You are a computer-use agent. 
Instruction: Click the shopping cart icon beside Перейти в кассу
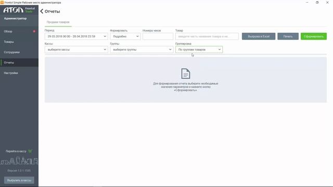click(x=30, y=151)
